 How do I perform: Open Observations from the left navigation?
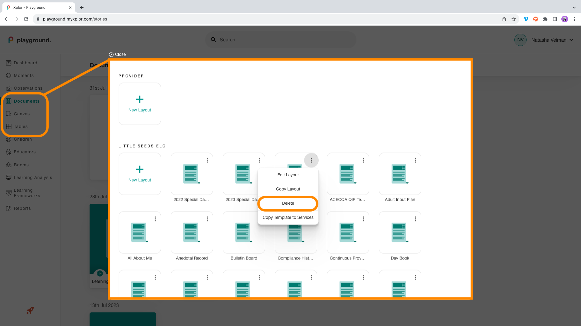[x=8, y=88]
